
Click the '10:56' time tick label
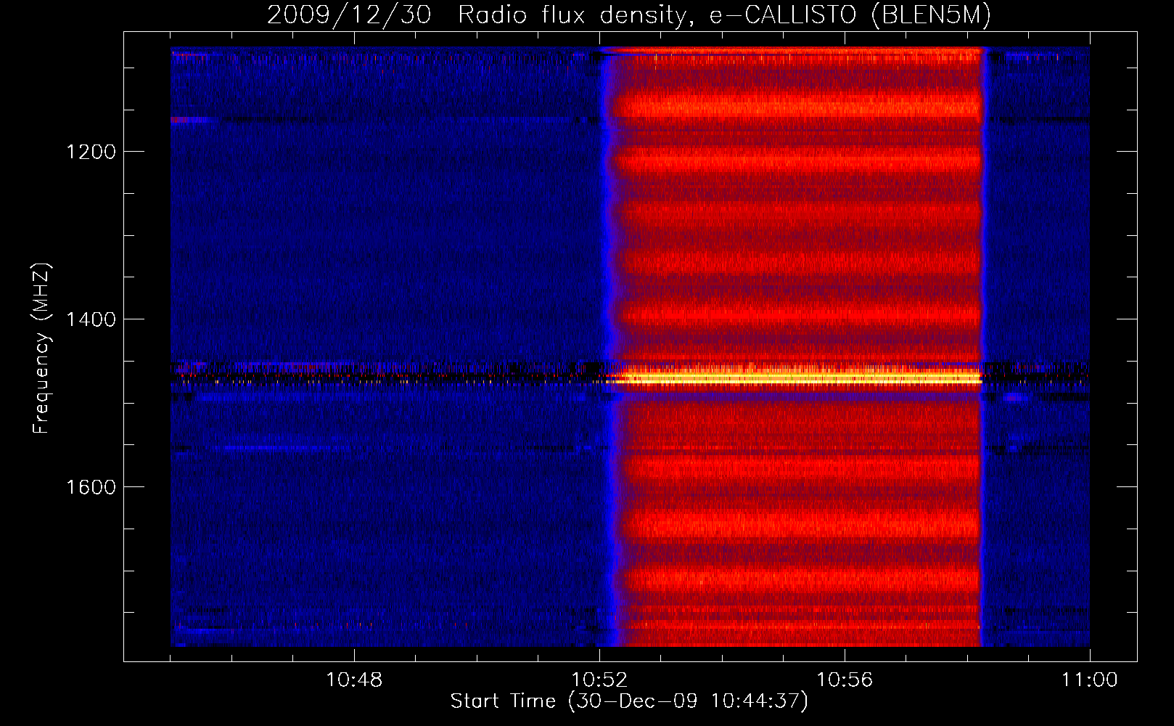point(845,680)
